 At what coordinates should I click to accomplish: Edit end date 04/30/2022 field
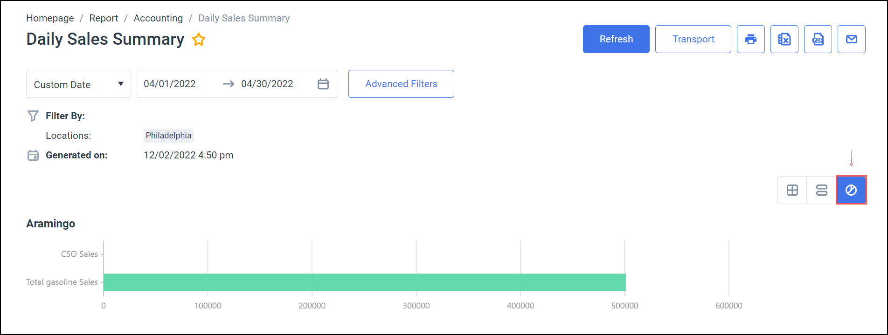[267, 84]
